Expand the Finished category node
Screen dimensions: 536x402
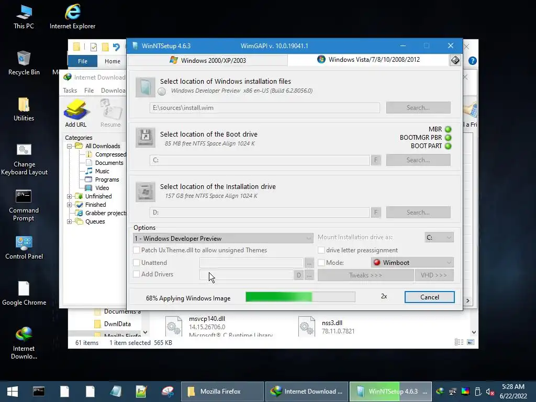[69, 205]
